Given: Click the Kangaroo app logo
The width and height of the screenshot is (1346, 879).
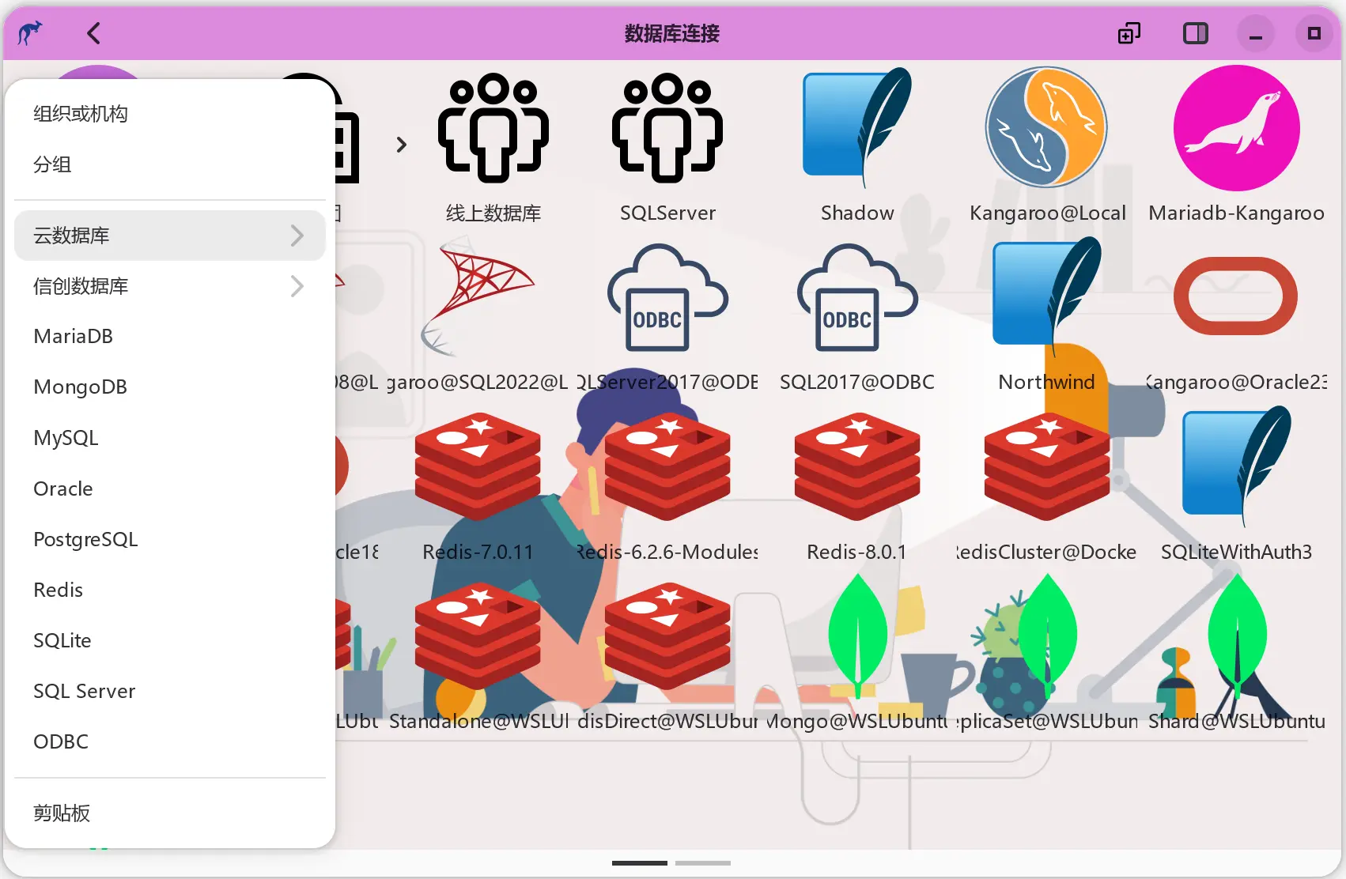Looking at the screenshot, I should pyautogui.click(x=30, y=33).
